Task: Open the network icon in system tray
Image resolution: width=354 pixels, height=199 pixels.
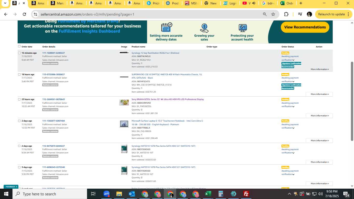Action: (x=314, y=194)
